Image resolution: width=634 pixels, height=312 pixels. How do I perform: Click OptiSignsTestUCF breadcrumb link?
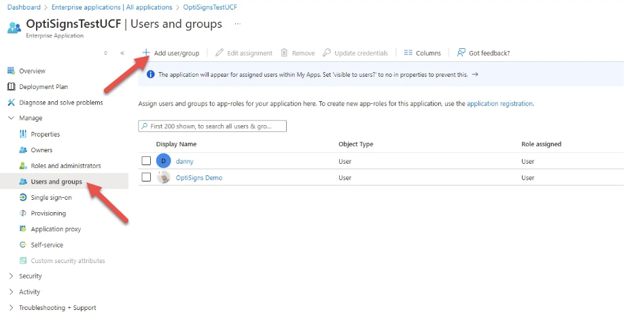click(210, 7)
